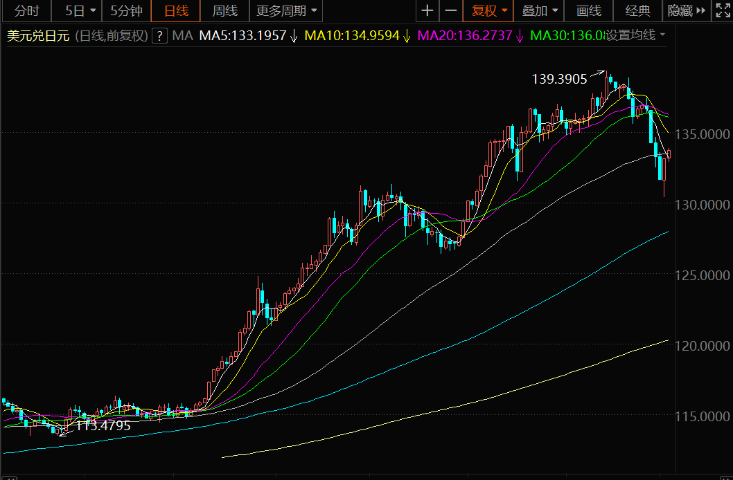Open the 叠加 overlay dropdown
This screenshot has width=733, height=480.
tap(540, 11)
